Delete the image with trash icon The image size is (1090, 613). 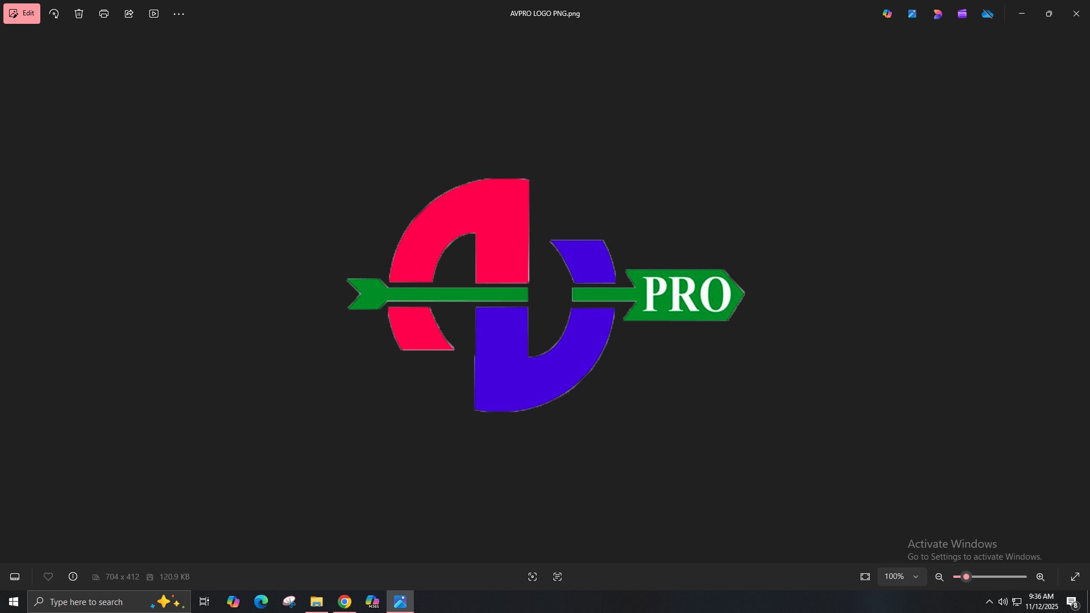(x=79, y=14)
